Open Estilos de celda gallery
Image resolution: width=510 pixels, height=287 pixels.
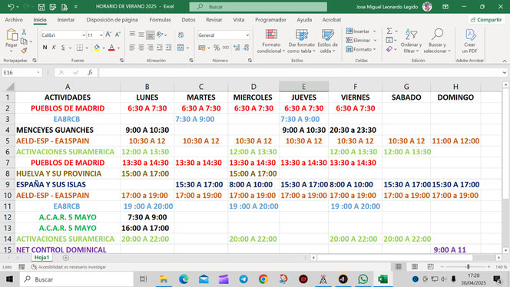click(327, 41)
